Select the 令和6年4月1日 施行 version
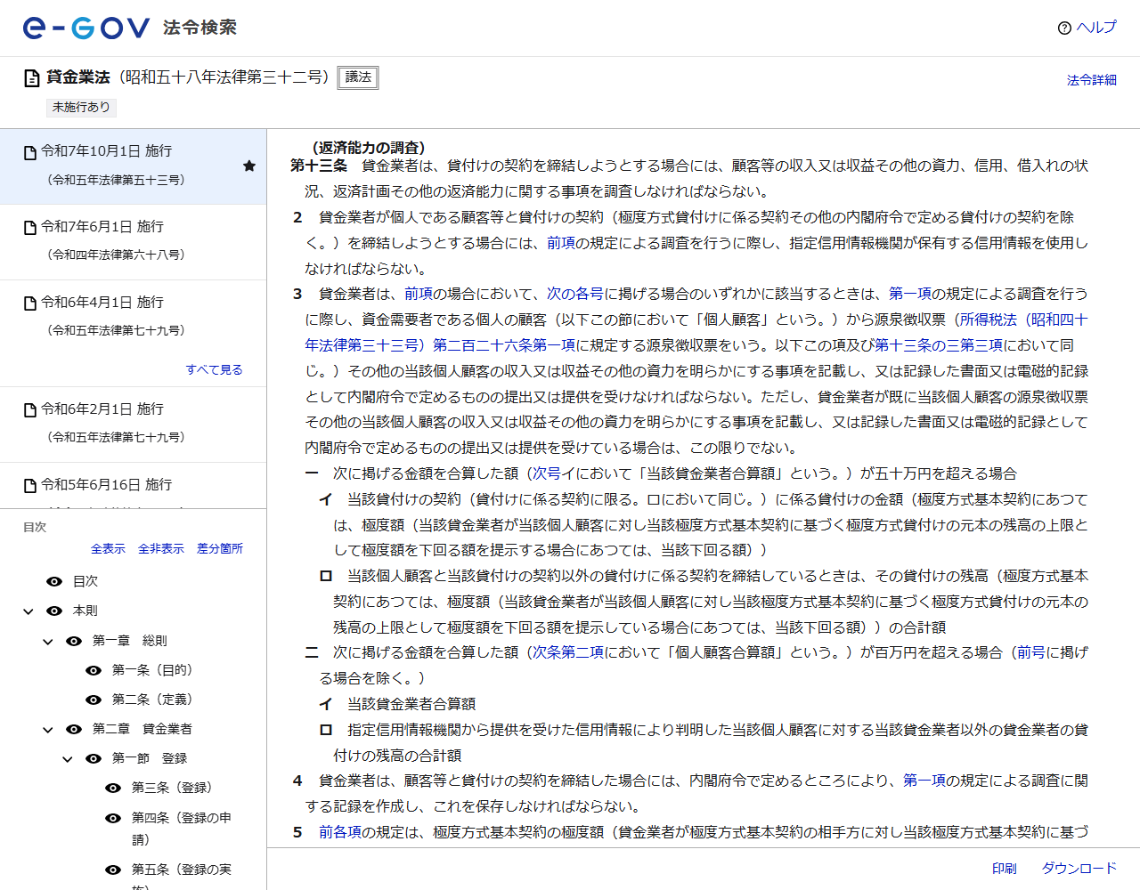The width and height of the screenshot is (1140, 890). pos(133,318)
